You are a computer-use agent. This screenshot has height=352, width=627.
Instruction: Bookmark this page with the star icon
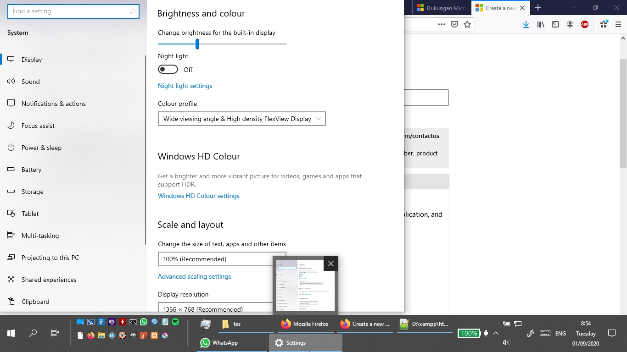(467, 24)
